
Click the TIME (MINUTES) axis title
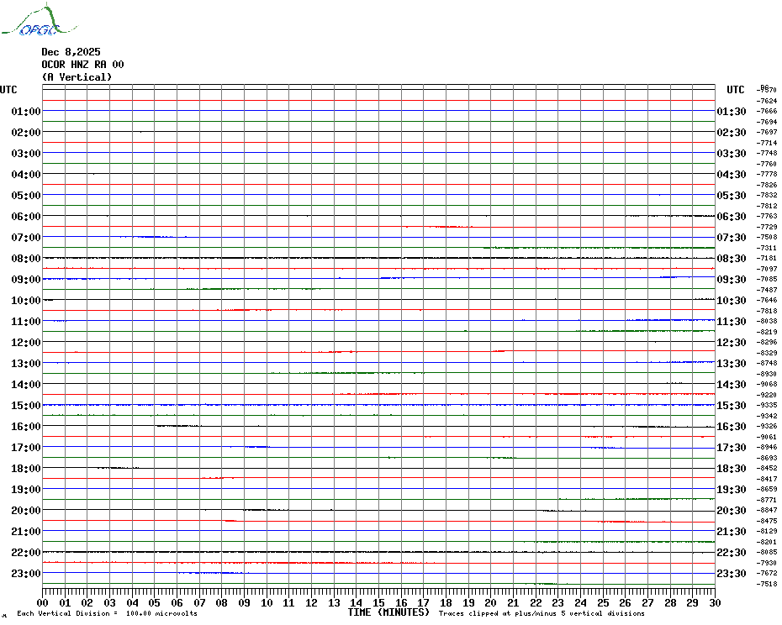click(388, 612)
